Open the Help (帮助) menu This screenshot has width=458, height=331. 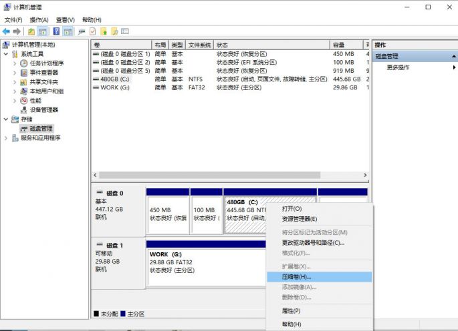coord(92,20)
